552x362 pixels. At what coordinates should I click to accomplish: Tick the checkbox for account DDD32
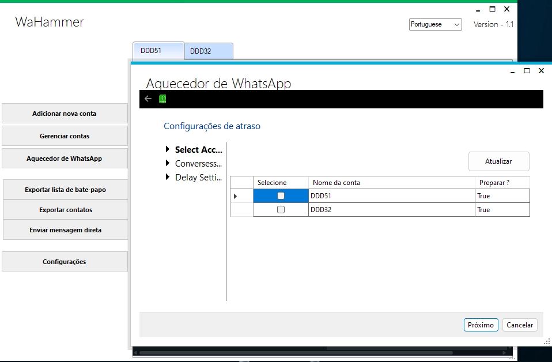[281, 209]
